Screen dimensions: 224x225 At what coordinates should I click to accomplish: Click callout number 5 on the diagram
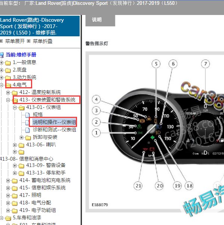(156, 64)
